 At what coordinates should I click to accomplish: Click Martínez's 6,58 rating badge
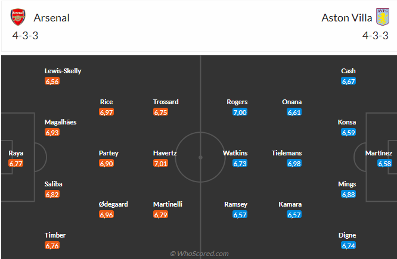pos(384,163)
